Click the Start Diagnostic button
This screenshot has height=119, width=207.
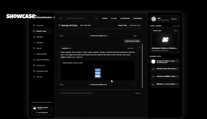[42, 113]
